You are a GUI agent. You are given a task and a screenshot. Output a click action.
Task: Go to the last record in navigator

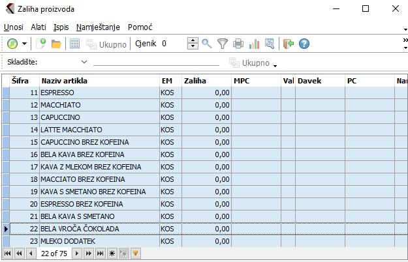pyautogui.click(x=100, y=252)
